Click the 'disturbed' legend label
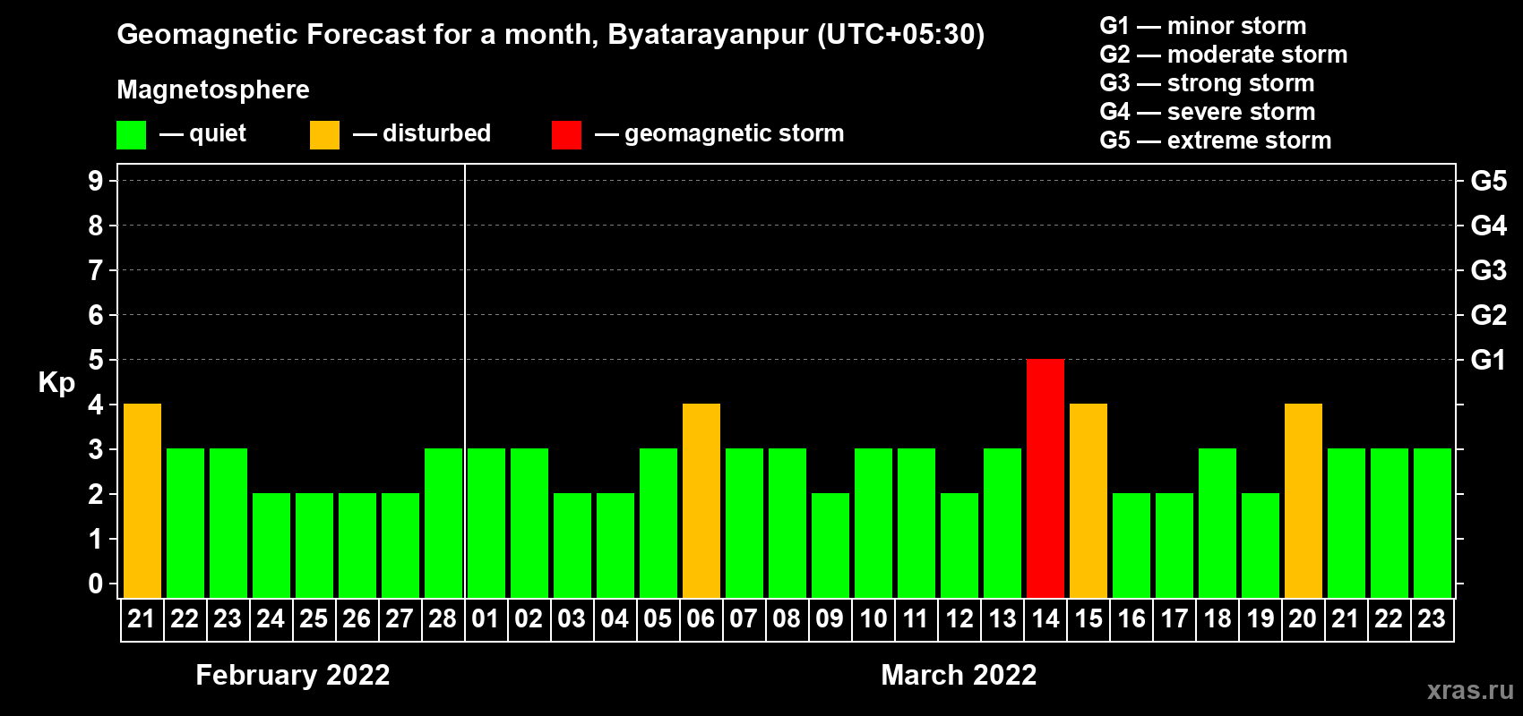 pyautogui.click(x=436, y=133)
